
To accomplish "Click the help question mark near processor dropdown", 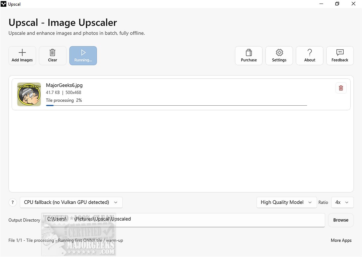I will (13, 203).
